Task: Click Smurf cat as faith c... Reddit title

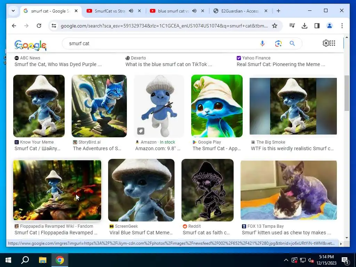Action: click(x=206, y=233)
